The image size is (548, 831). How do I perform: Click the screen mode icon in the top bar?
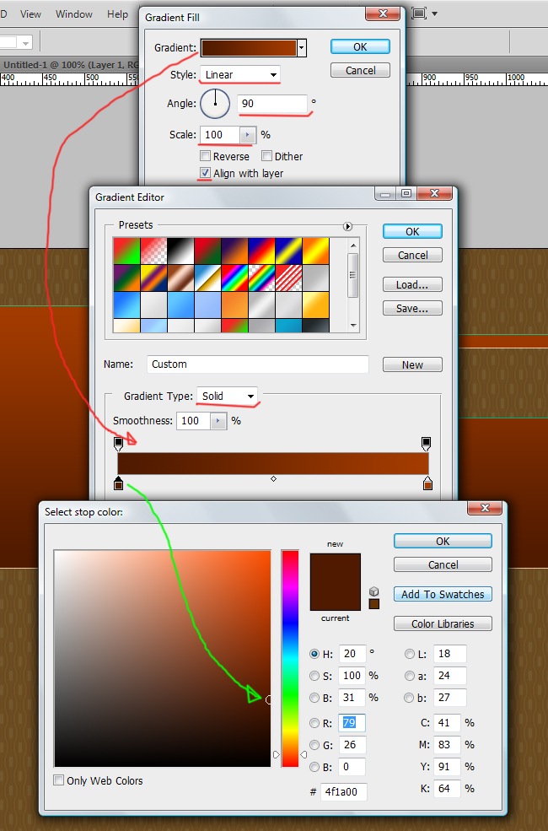point(419,13)
